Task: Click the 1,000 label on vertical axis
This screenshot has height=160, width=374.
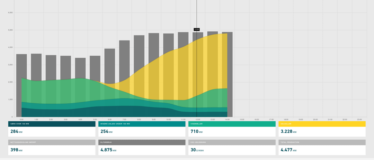Action: coord(10,100)
